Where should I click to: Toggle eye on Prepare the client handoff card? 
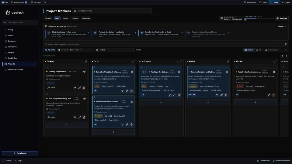point(132,102)
